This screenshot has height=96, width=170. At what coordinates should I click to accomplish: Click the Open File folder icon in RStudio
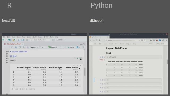[x=14, y=40]
